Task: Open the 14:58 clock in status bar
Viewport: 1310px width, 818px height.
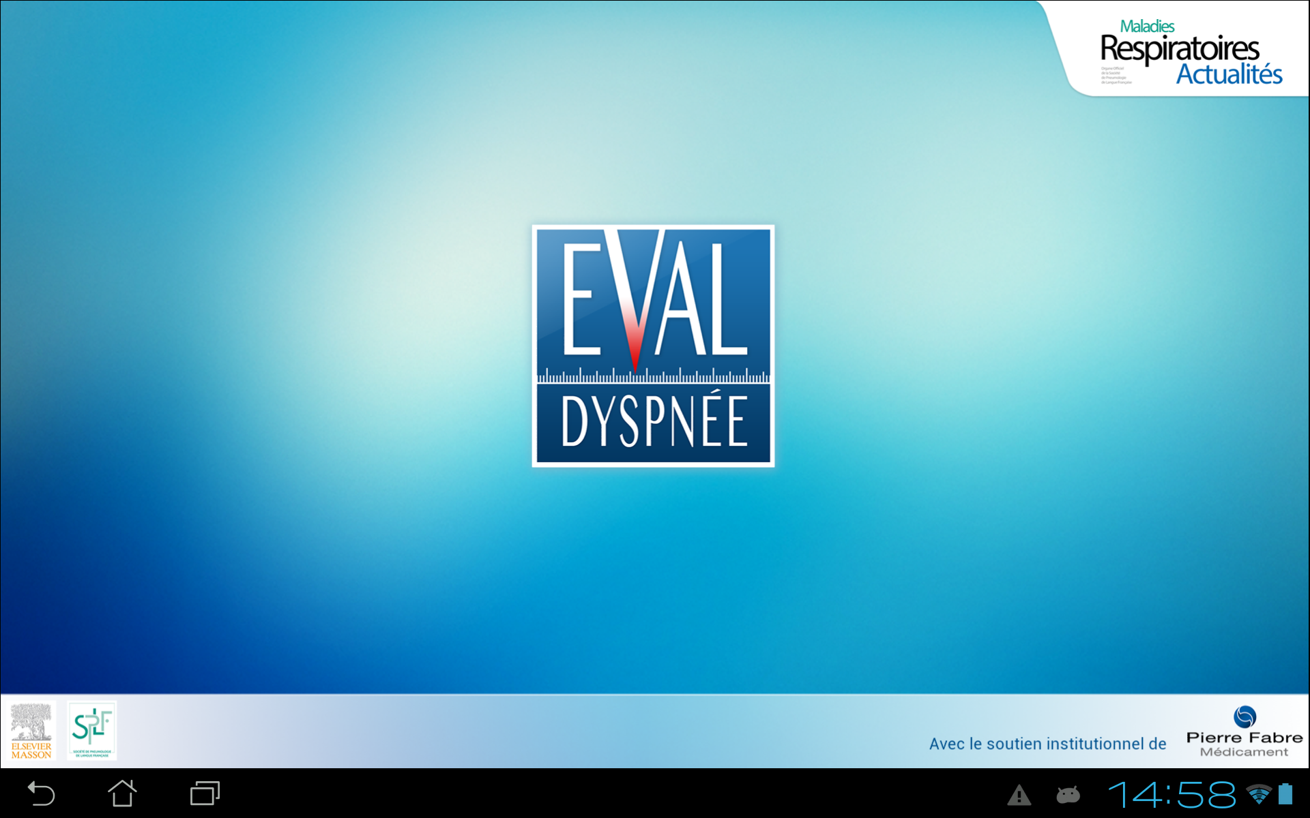Action: click(1171, 795)
